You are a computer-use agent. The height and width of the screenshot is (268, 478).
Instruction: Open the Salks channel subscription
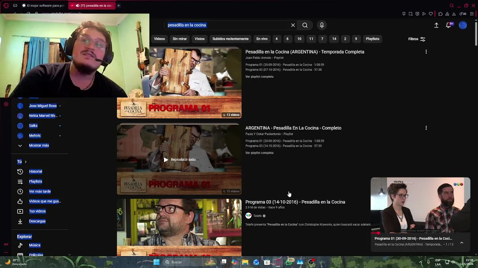[x=33, y=126]
